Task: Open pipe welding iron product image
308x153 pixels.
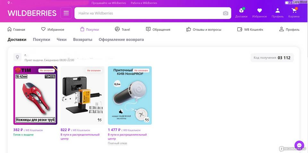Action: coord(82,96)
